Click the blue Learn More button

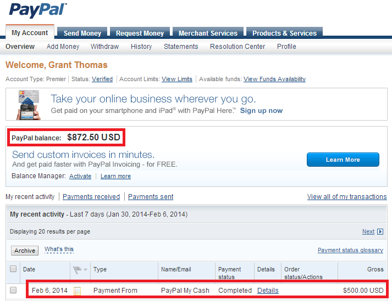click(x=343, y=160)
